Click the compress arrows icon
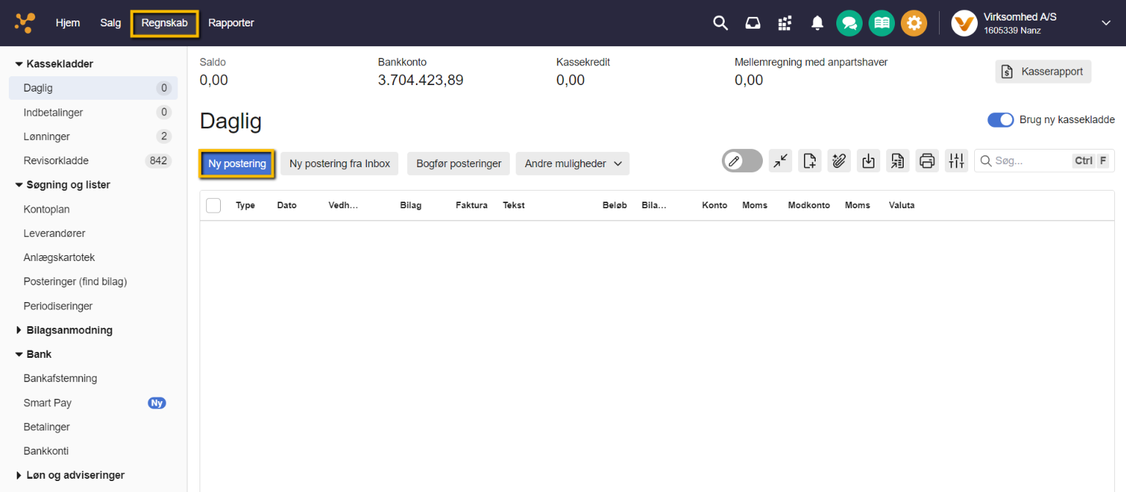 coord(780,161)
